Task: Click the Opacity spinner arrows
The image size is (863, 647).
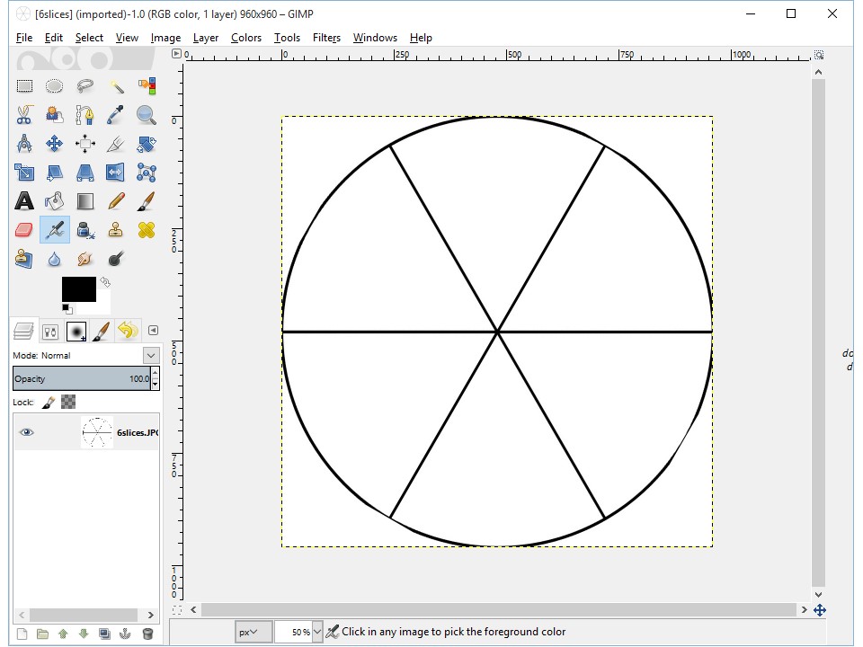Action: pos(156,378)
